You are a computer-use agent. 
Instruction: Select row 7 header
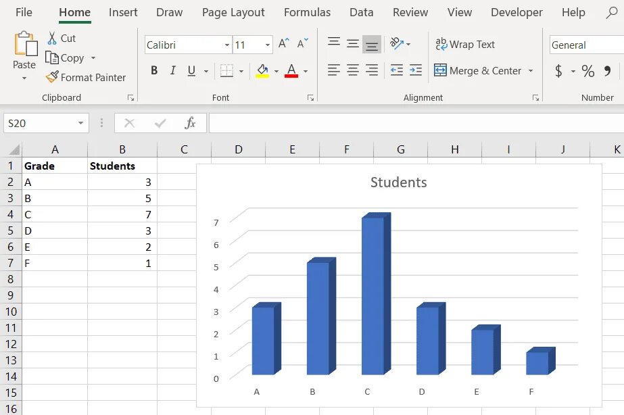click(11, 263)
